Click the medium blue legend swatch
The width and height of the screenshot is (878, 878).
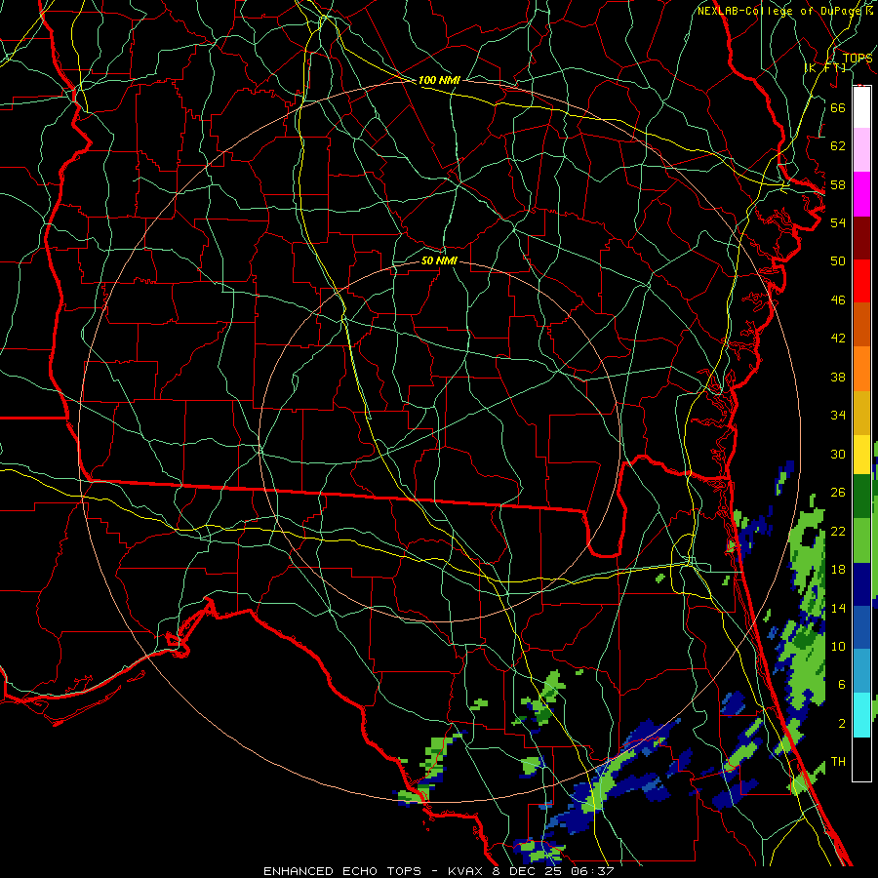tap(861, 627)
